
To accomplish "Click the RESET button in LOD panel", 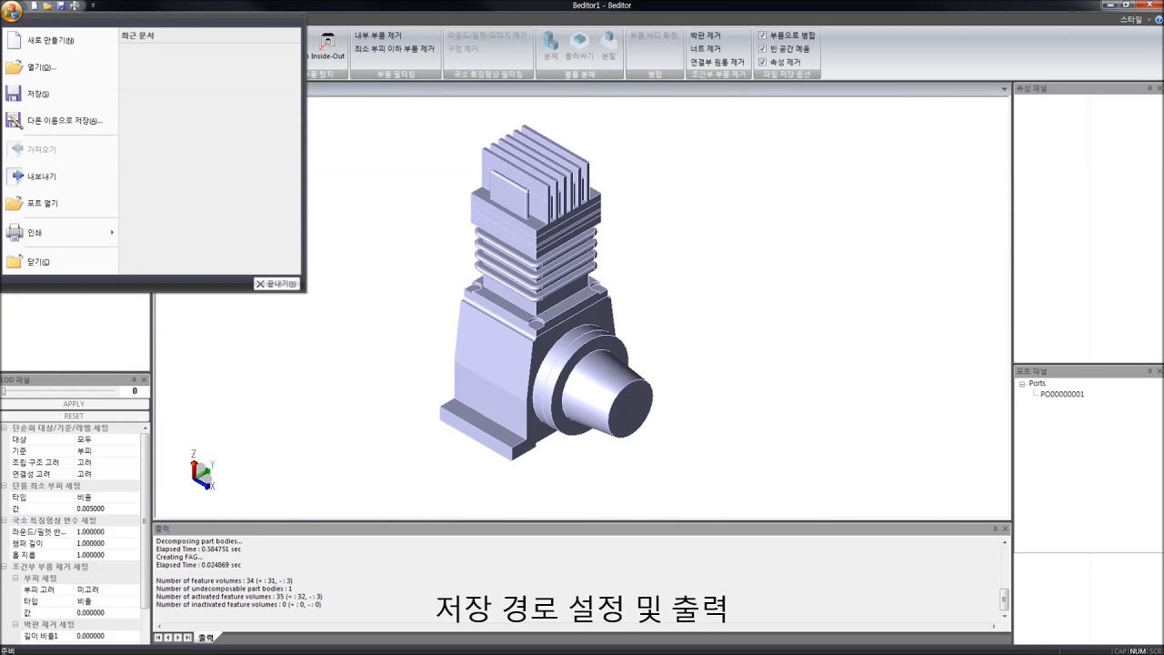I will click(74, 416).
